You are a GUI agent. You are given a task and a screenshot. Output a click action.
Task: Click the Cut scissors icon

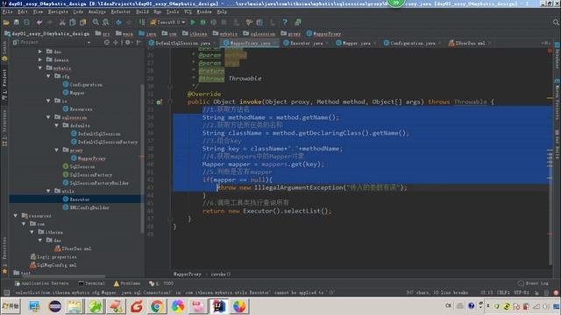[x=62, y=23]
